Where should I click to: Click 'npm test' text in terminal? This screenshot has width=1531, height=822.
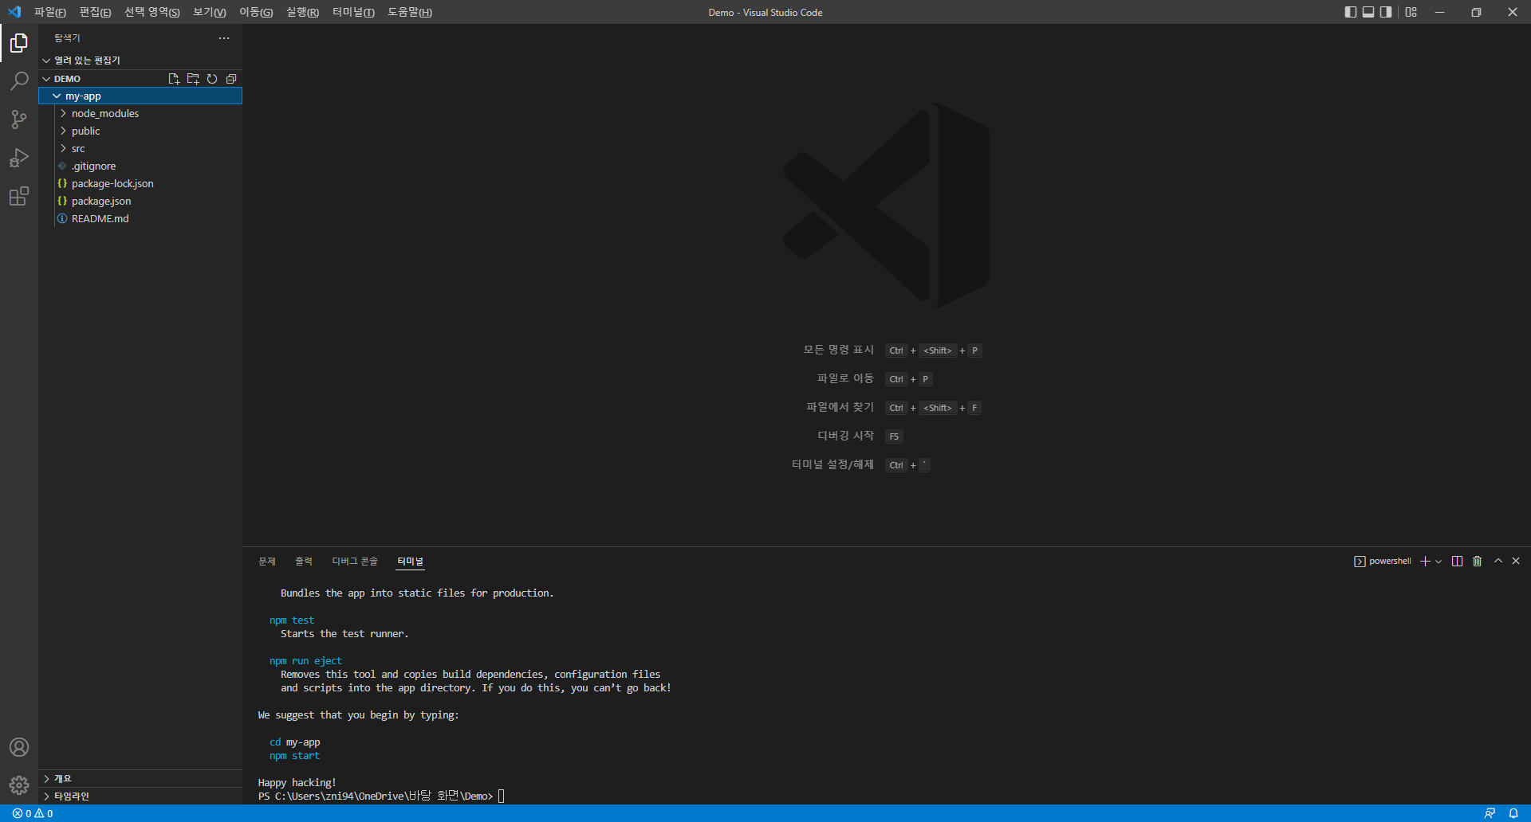point(292,620)
